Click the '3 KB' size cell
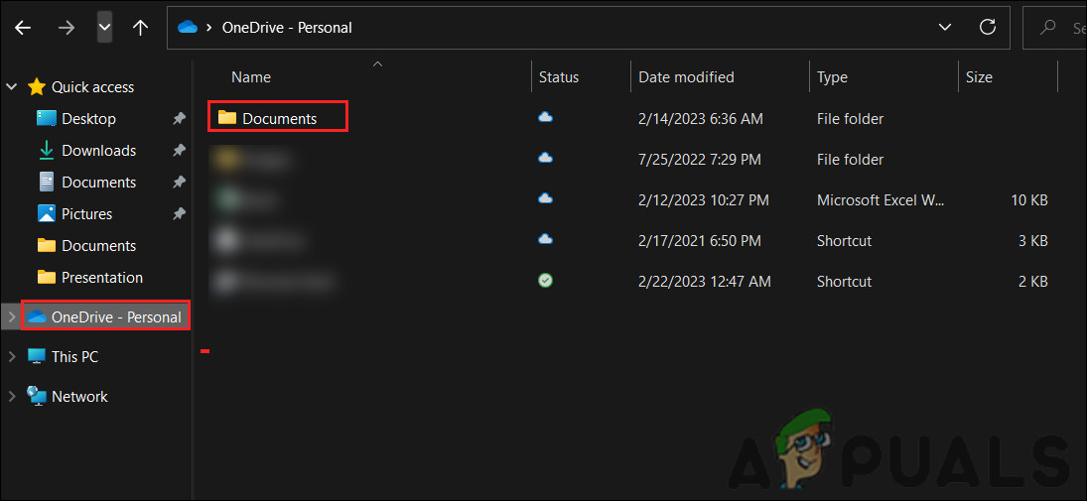 point(1033,241)
